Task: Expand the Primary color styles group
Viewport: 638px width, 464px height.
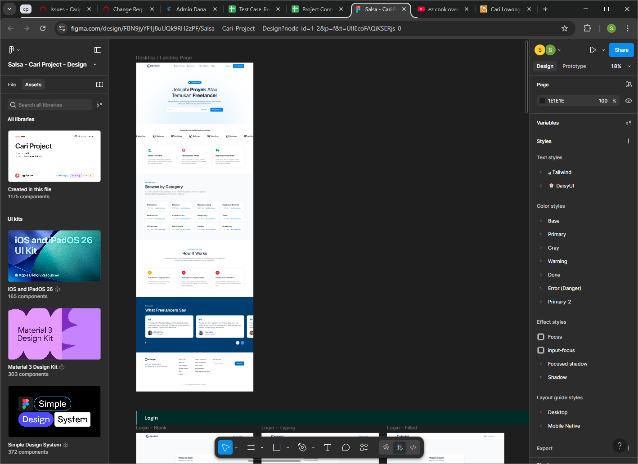Action: [541, 234]
